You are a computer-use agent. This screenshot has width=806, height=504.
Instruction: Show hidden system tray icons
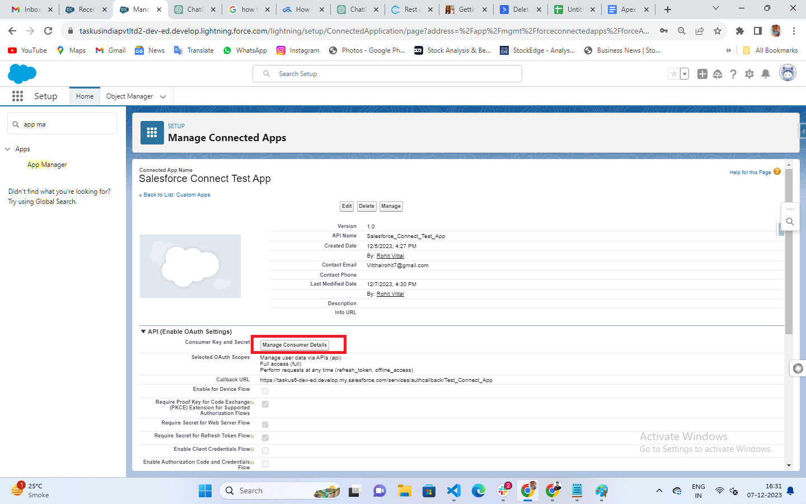(659, 491)
